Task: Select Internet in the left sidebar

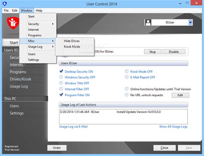Action: point(16,65)
